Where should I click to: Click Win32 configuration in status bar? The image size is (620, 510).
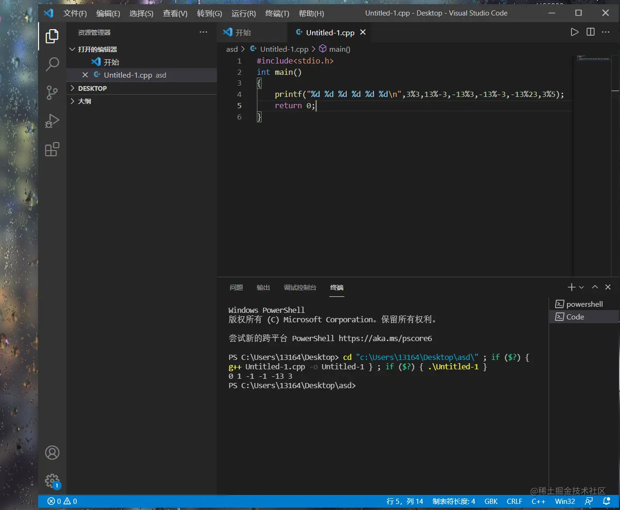point(565,502)
